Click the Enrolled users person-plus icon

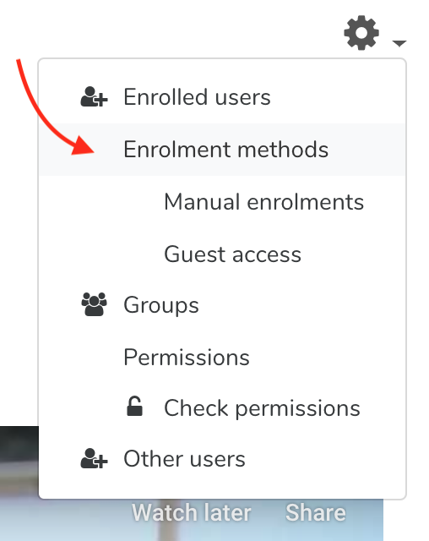94,96
